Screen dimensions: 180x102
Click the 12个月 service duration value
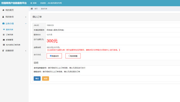click(49, 35)
